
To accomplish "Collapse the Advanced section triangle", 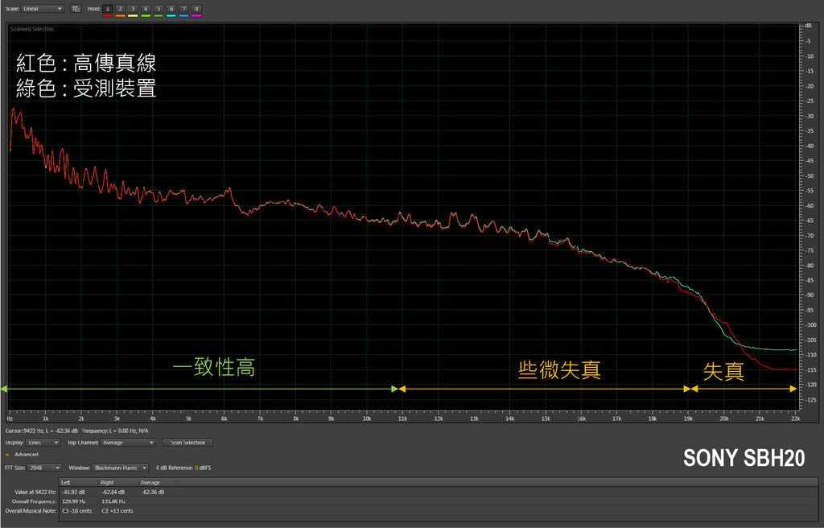I will (x=7, y=455).
